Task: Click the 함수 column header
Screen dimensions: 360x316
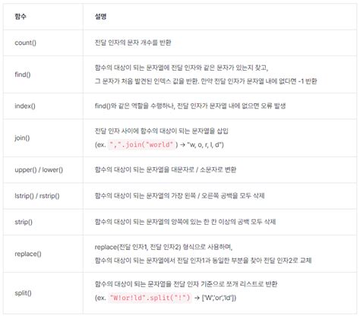Action: 21,17
